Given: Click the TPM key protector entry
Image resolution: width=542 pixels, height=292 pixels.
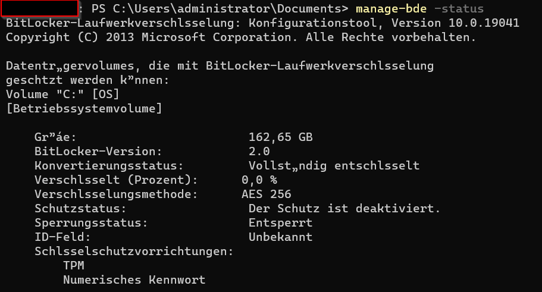Looking at the screenshot, I should [74, 265].
